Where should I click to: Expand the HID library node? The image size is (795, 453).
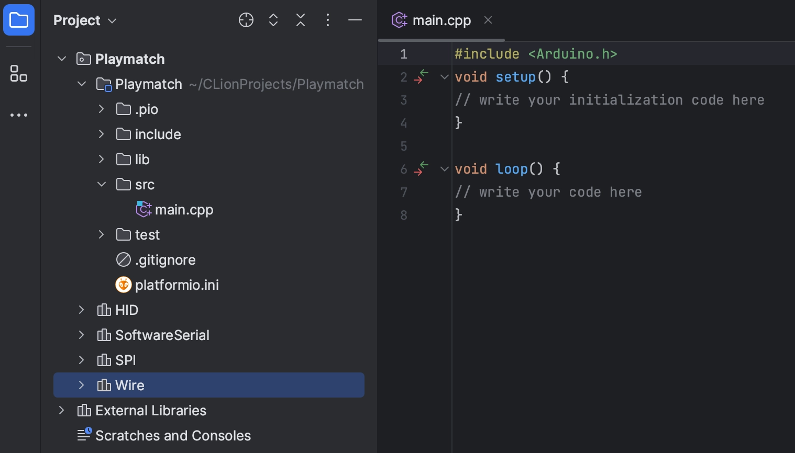click(82, 310)
